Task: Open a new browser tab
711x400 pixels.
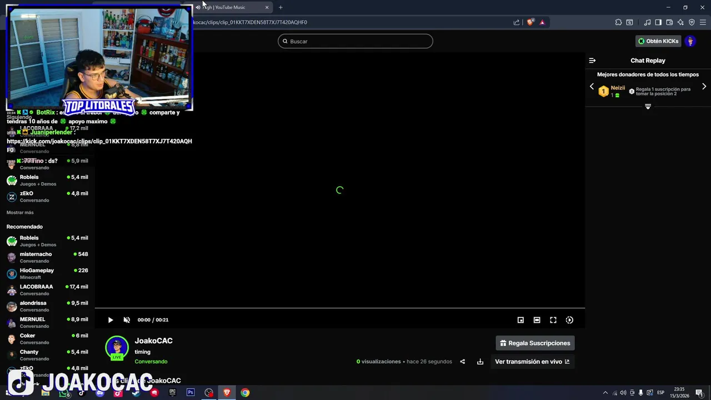Action: click(x=281, y=7)
